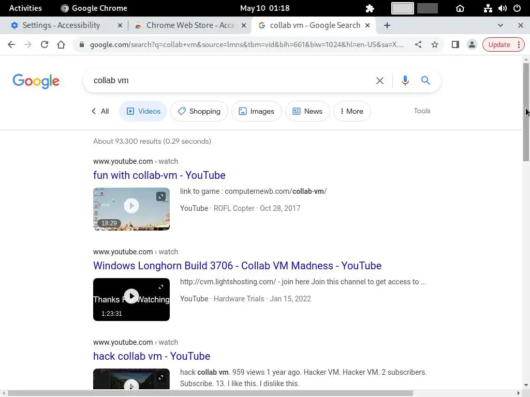The image size is (530, 397).
Task: Expand fun with collab-vm video preview
Action: click(161, 196)
